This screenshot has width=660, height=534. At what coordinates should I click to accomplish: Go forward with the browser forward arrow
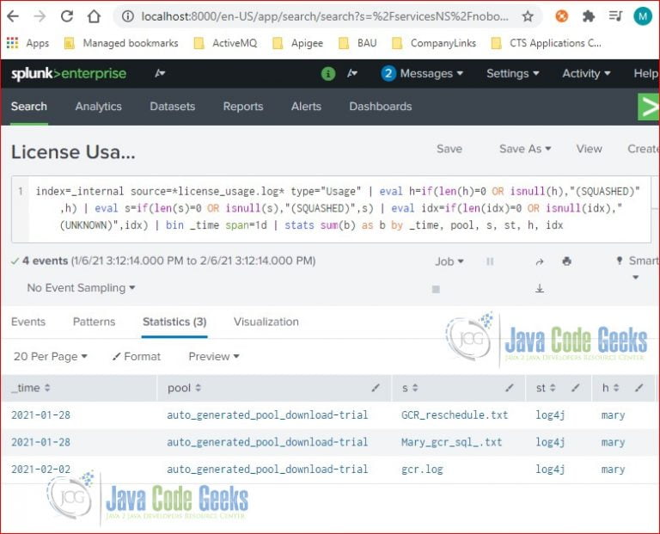pyautogui.click(x=40, y=16)
